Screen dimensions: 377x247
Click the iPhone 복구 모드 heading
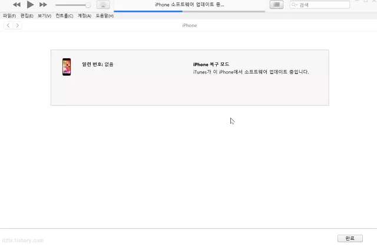point(211,64)
